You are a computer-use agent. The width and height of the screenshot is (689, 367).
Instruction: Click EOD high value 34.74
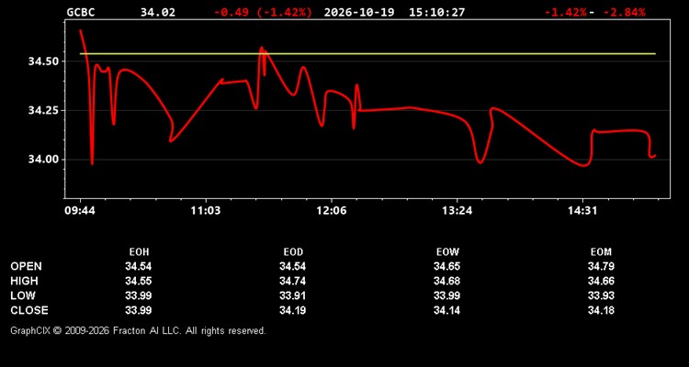pos(293,281)
